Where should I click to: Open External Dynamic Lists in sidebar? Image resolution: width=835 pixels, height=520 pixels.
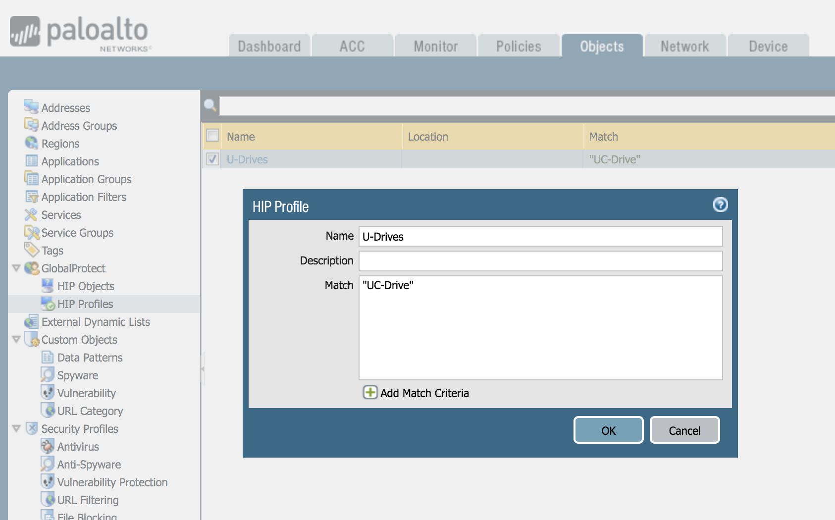96,322
